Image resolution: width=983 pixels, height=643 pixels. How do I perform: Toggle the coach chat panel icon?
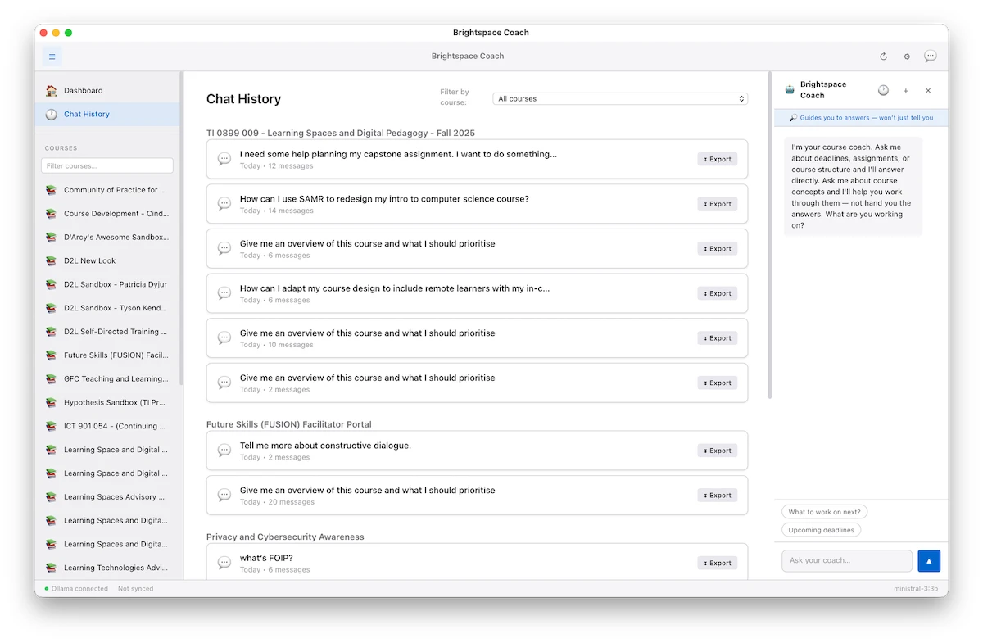click(931, 57)
